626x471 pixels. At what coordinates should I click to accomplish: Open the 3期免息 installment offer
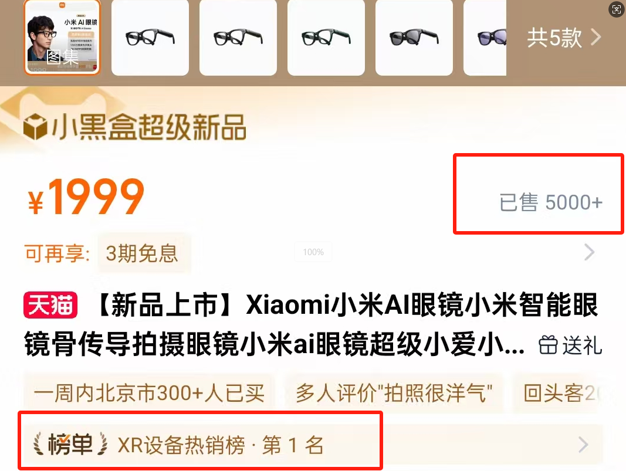(x=142, y=253)
